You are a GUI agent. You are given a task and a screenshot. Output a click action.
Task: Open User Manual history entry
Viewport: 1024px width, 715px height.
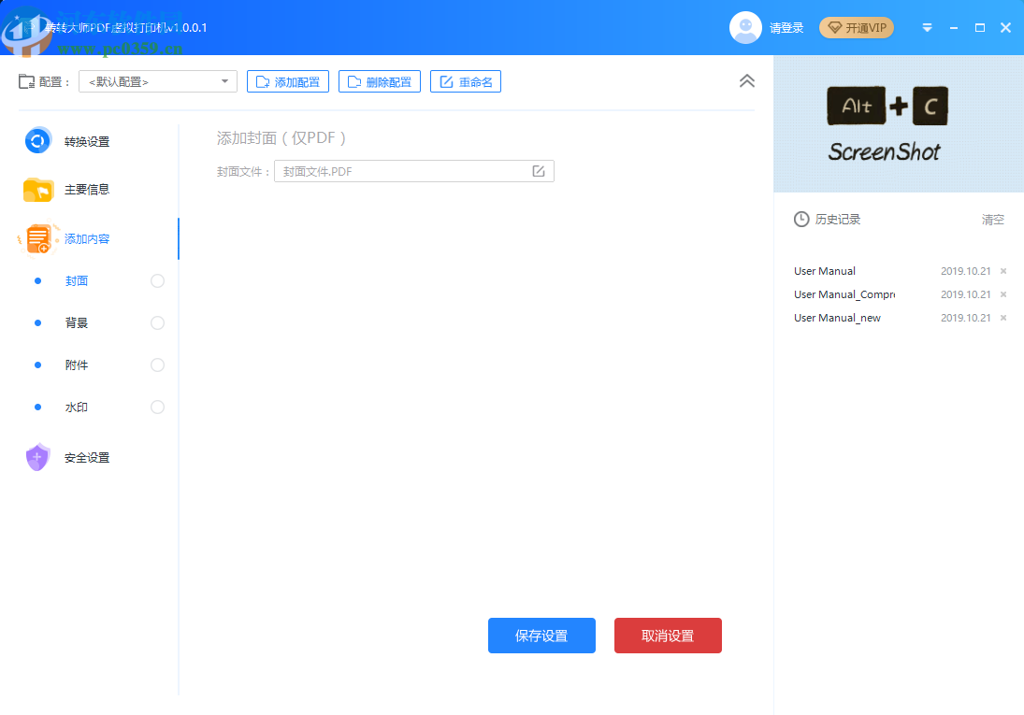[824, 271]
